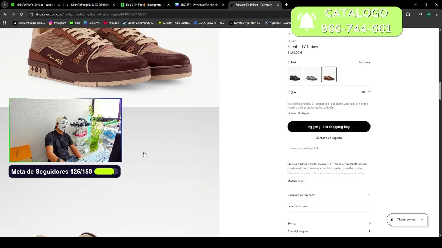Viewport: 442px width, 248px height.
Task: Expand Servizio in store section
Action: click(x=329, y=206)
